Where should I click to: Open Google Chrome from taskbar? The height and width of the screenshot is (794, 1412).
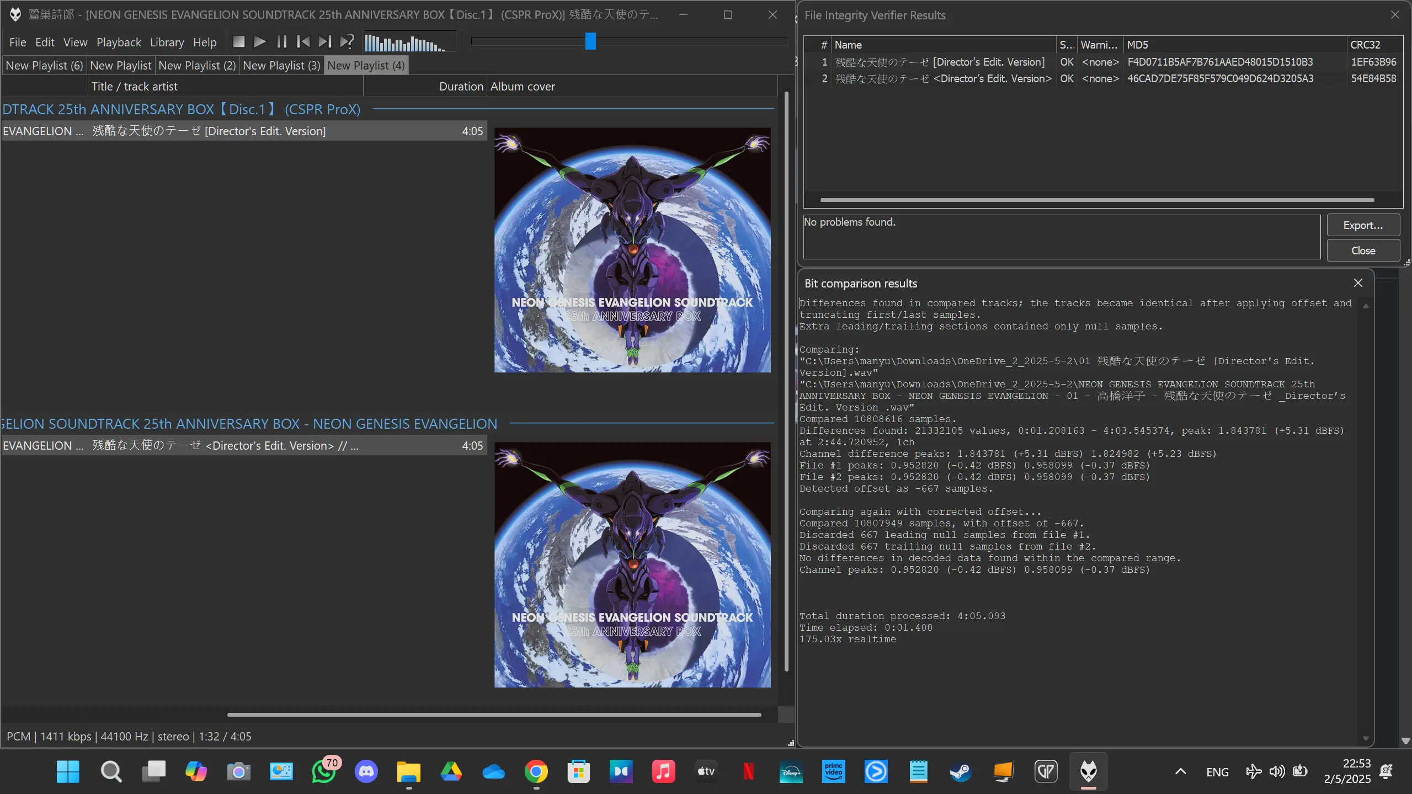536,771
